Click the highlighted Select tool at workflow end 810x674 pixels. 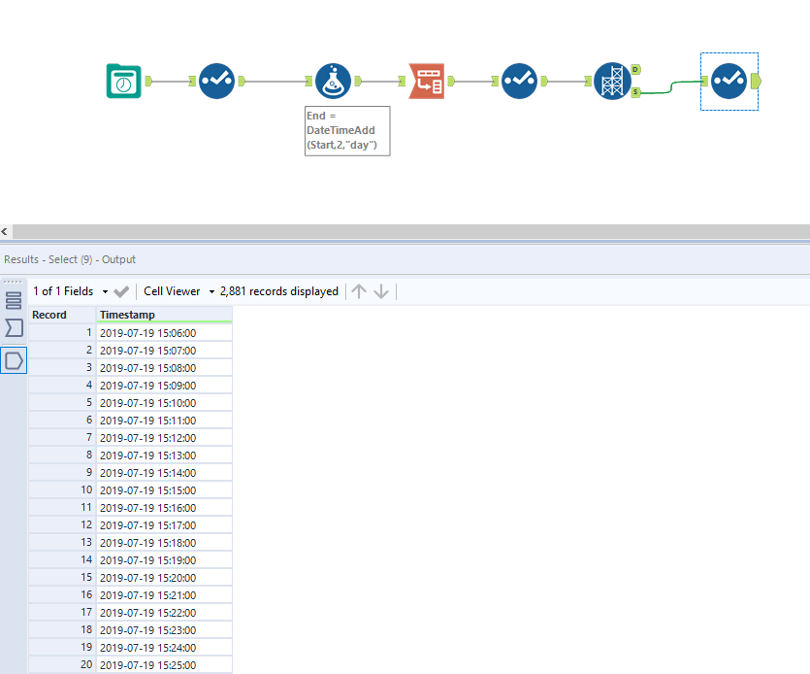729,82
